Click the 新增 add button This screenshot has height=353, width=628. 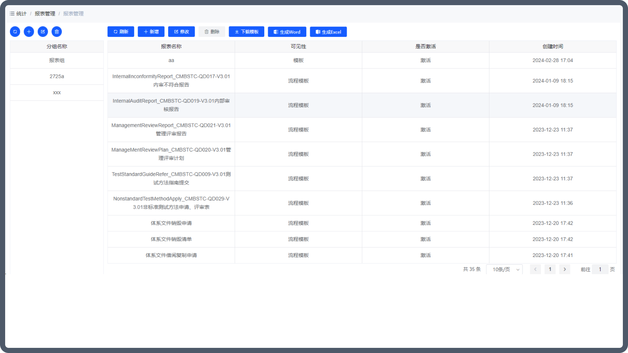151,32
